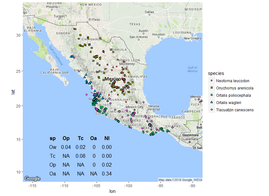Click the latitude tick label 30

18,35
